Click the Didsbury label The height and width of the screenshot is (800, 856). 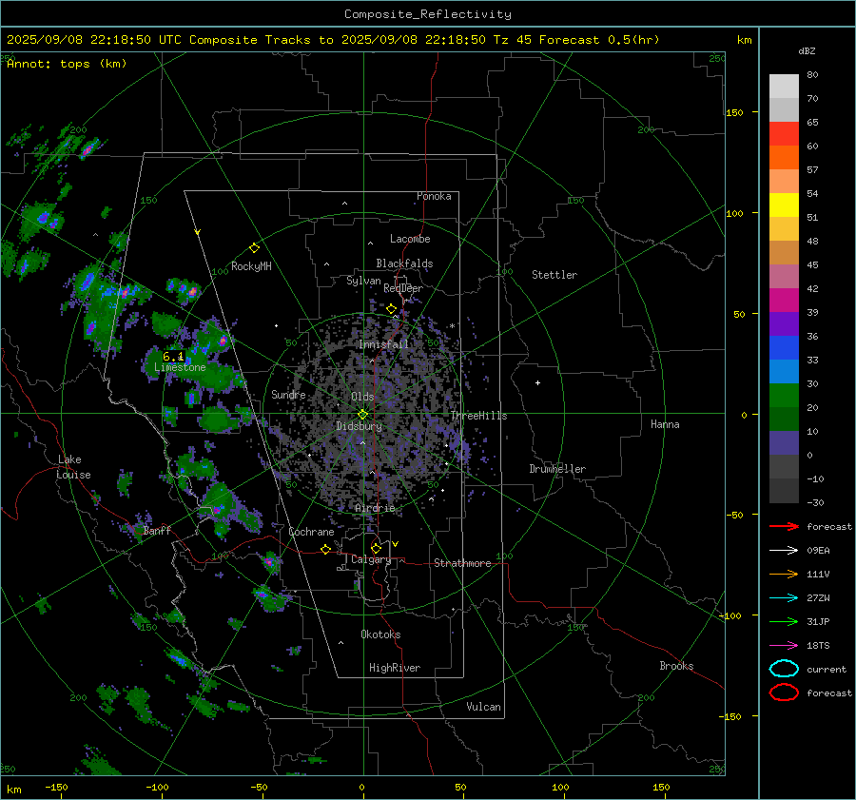pyautogui.click(x=360, y=426)
